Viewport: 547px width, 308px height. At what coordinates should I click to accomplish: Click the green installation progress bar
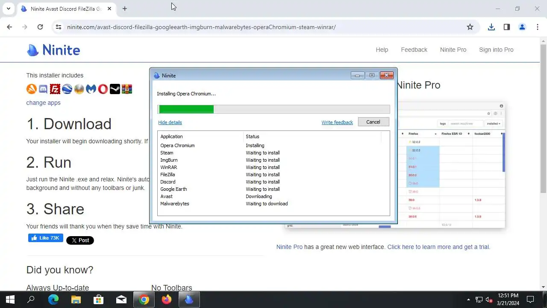(186, 110)
